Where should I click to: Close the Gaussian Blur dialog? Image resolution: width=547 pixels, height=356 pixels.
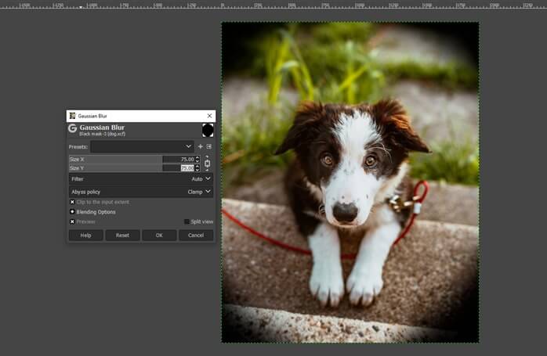[208, 116]
